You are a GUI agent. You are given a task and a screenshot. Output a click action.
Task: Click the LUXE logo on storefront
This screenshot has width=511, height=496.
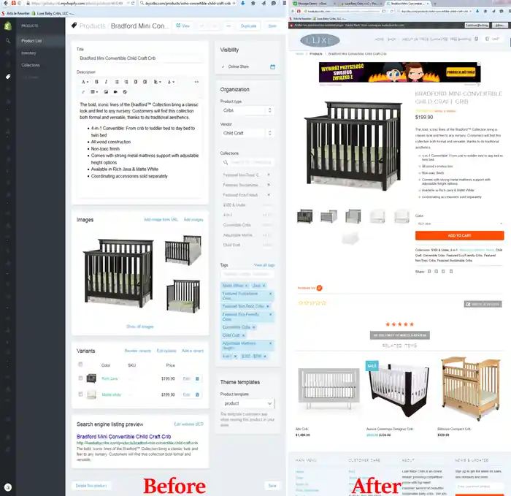click(320, 40)
